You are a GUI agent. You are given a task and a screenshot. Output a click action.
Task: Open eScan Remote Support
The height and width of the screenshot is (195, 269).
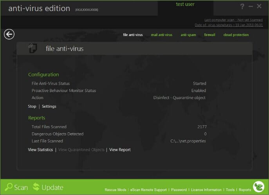click(148, 190)
